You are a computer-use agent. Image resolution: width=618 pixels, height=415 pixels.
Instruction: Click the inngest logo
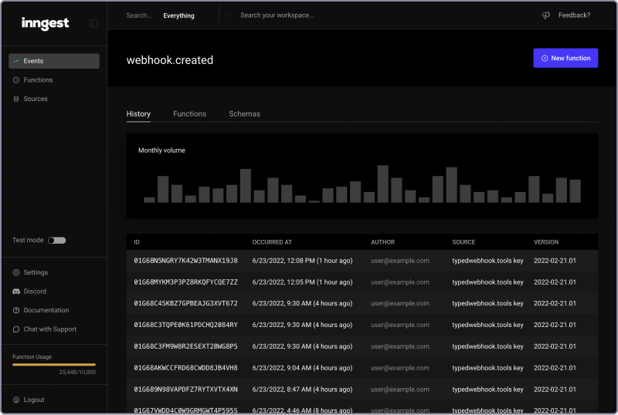coord(45,23)
